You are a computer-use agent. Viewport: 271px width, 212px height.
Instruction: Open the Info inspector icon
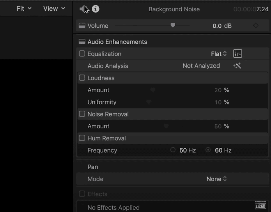(x=95, y=9)
